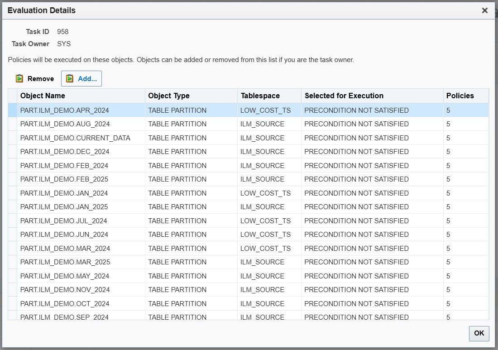This screenshot has width=498, height=350.
Task: Select the PART.ILM_DEMO.OCT_2024 row
Action: point(65,304)
